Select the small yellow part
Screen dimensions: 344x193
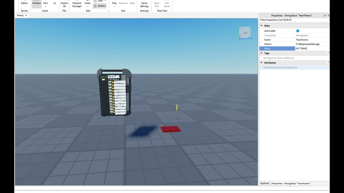(x=177, y=107)
